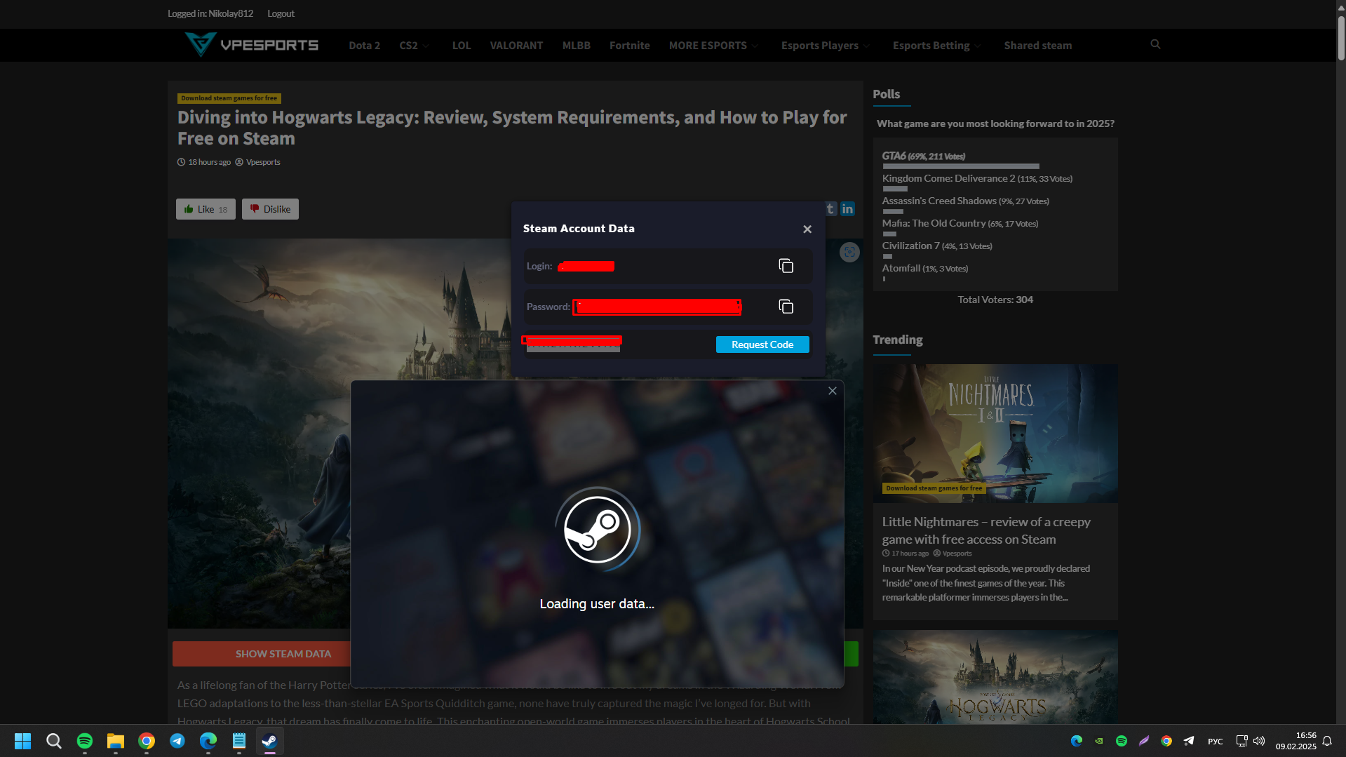Close the Loading user data popup
1346x757 pixels.
click(x=833, y=391)
